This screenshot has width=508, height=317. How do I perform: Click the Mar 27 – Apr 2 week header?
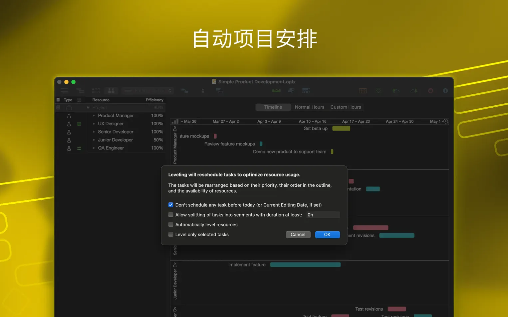point(226,121)
